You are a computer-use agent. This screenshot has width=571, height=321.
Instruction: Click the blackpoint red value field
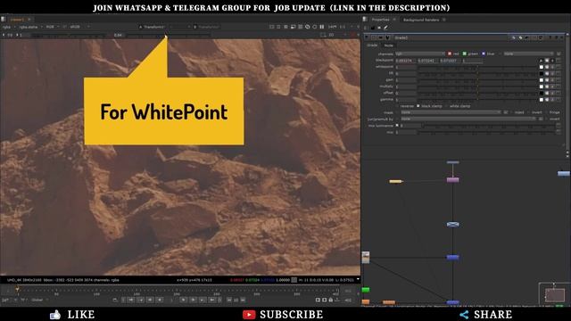(406, 61)
